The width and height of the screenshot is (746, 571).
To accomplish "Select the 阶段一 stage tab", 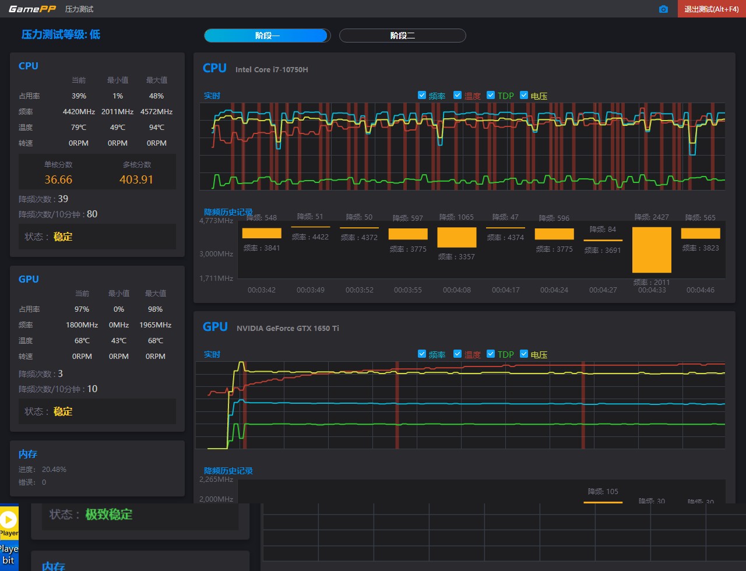I will pyautogui.click(x=268, y=36).
